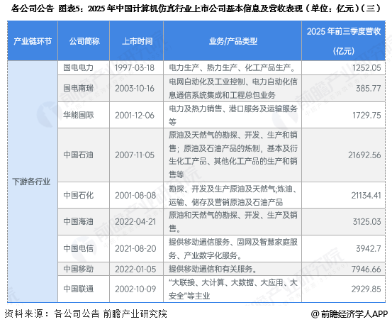Select company name 中国石油
This screenshot has width=392, height=322.
coord(78,155)
